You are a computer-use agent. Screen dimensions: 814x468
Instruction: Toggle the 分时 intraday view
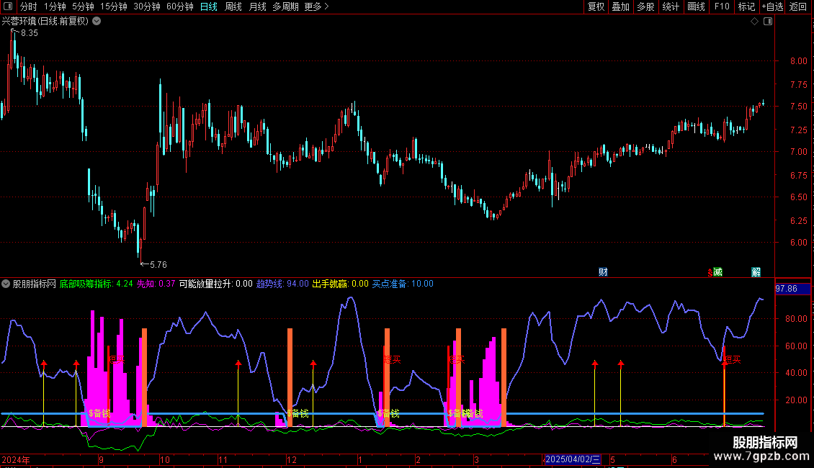coord(28,7)
